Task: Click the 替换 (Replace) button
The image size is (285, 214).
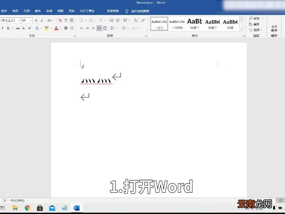Action: [254, 24]
